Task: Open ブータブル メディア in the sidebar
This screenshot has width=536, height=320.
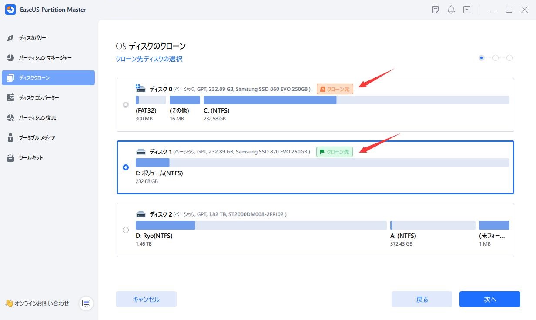Action: 48,138
